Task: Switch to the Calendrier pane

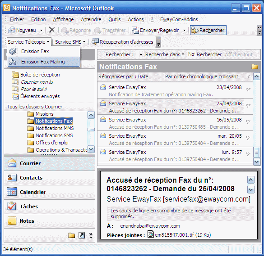Action: point(49,192)
